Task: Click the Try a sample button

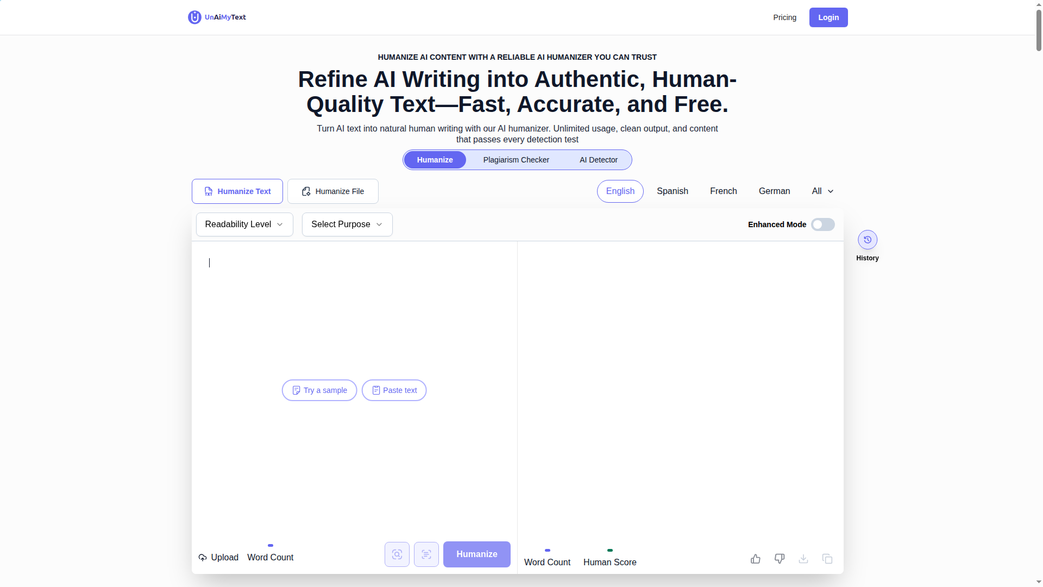Action: [319, 390]
